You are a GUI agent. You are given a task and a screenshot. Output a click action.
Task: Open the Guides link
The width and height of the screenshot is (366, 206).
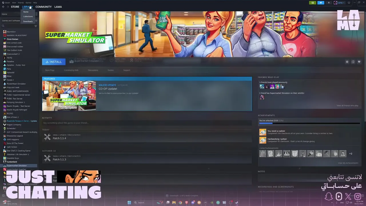(x=111, y=70)
